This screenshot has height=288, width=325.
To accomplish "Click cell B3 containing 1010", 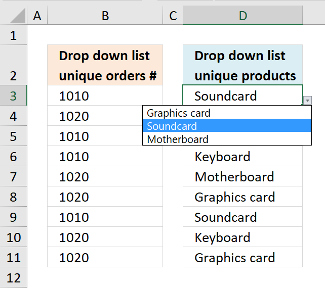I will tap(105, 95).
